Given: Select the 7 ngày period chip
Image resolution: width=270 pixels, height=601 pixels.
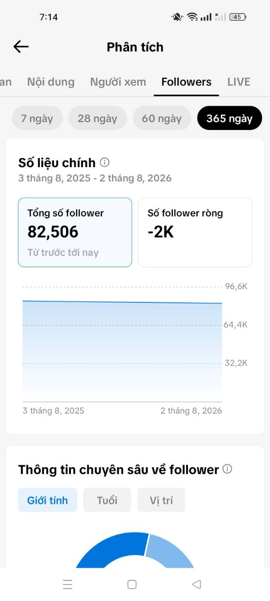Looking at the screenshot, I should tap(37, 118).
